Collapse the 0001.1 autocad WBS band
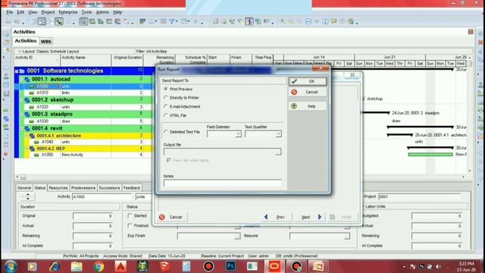The height and width of the screenshot is (273, 485). [x=22, y=79]
